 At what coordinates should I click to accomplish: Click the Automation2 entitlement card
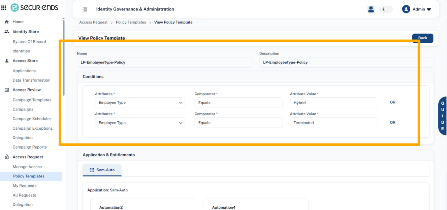tap(143, 204)
